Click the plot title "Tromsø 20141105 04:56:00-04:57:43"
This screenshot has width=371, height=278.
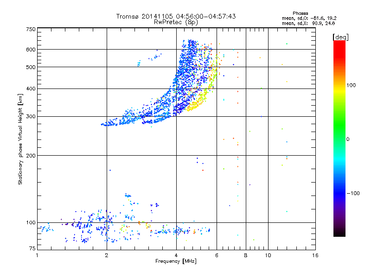pos(176,16)
